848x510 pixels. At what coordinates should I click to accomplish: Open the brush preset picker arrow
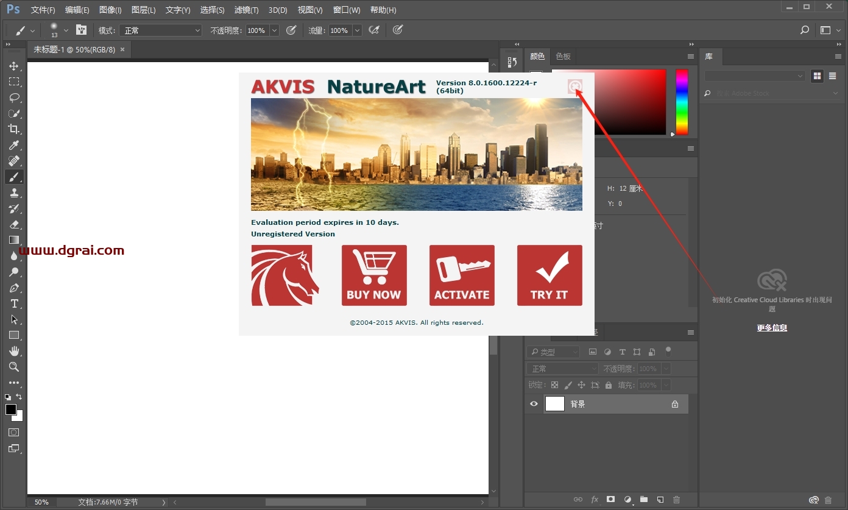(66, 30)
